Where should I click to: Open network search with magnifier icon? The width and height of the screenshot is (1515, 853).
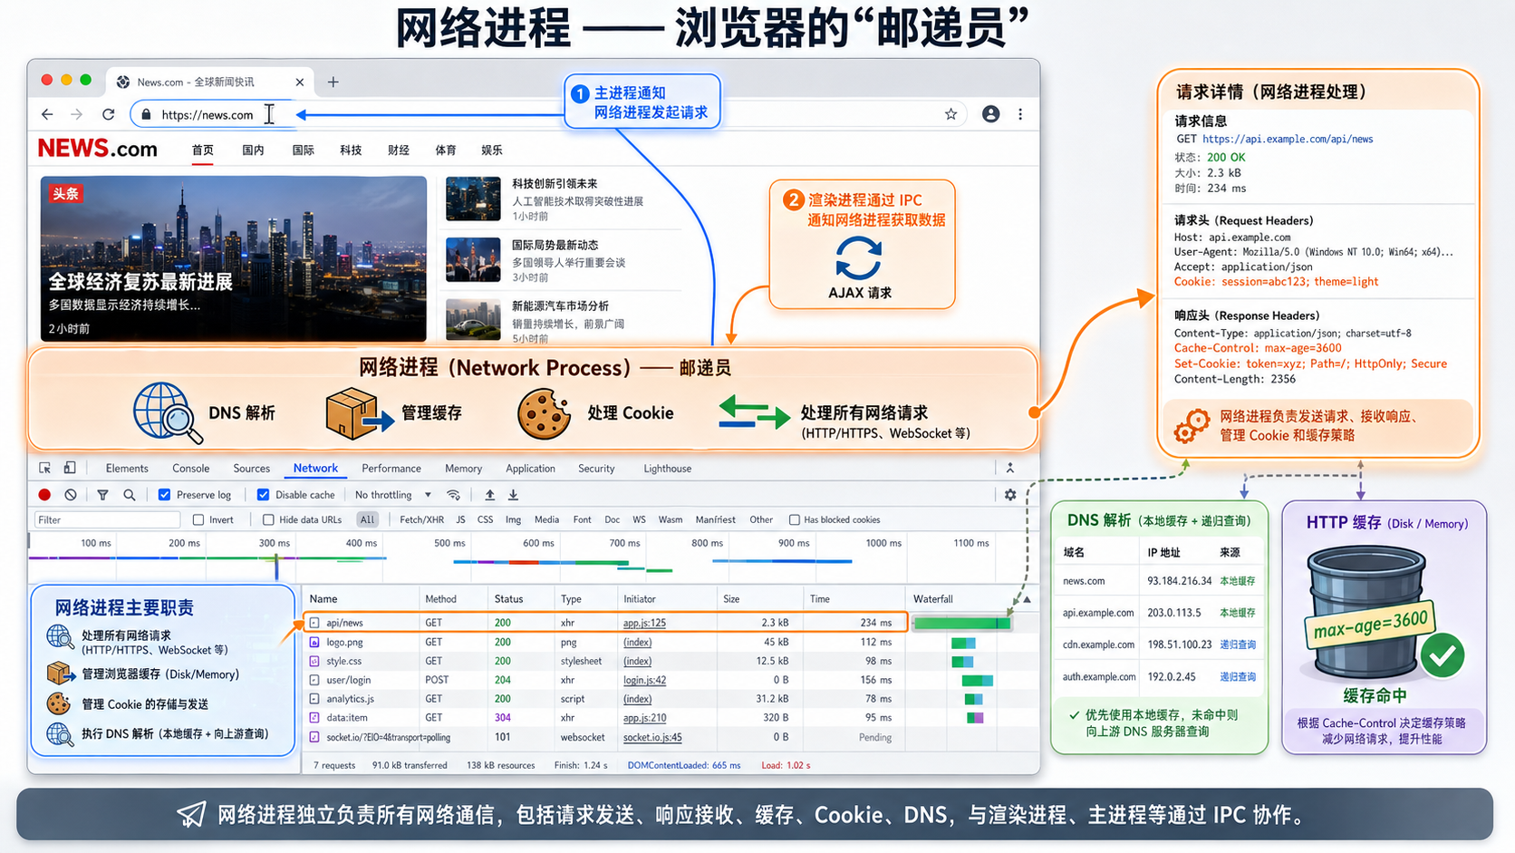click(x=130, y=495)
